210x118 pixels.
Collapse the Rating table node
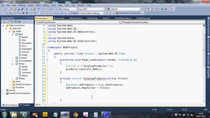pos(12,64)
